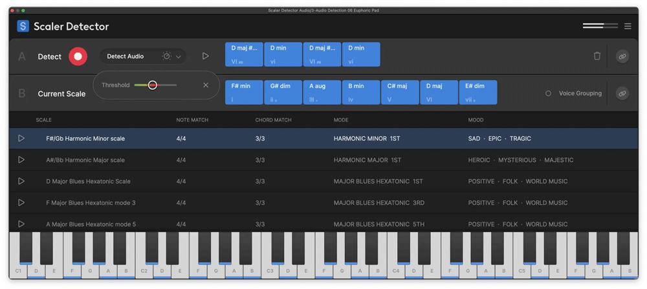Open the hamburger menu at top right
Image resolution: width=647 pixels, height=289 pixels.
(x=627, y=26)
